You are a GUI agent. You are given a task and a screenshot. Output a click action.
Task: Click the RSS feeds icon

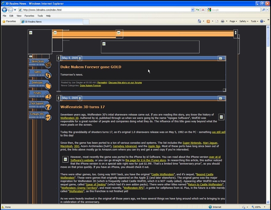tap(208, 21)
